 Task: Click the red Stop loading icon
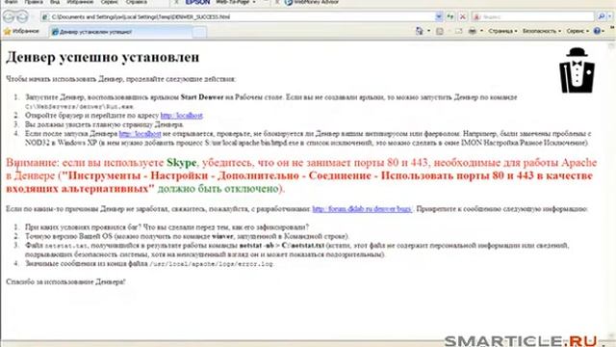[x=463, y=17]
